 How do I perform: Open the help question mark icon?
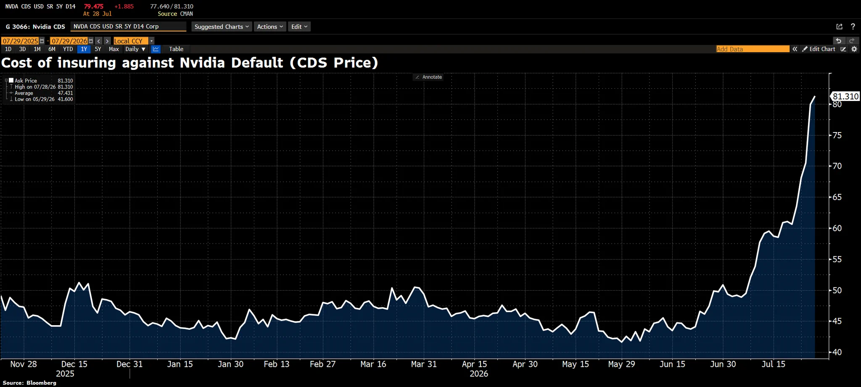click(x=853, y=27)
